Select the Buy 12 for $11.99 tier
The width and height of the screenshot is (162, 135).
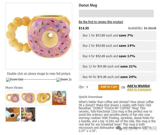point(118,66)
